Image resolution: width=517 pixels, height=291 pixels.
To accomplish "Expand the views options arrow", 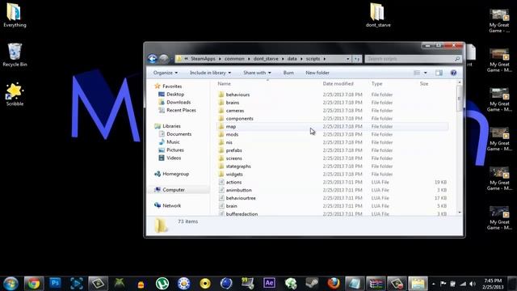I will [x=426, y=73].
